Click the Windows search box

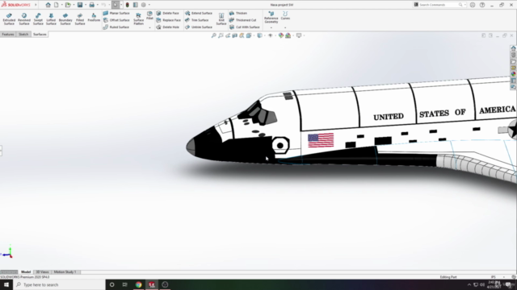click(59, 284)
